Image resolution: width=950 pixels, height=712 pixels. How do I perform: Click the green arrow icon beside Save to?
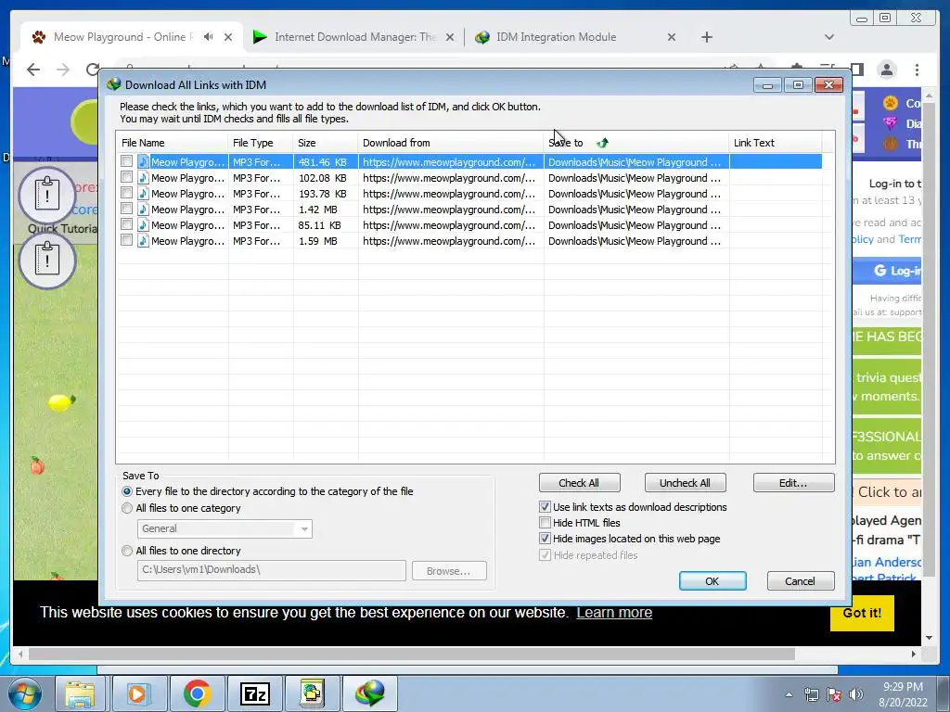[x=602, y=143]
